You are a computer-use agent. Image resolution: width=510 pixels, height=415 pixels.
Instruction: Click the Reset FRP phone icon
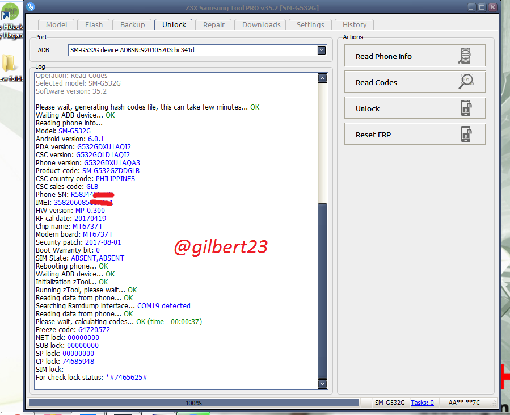tap(466, 134)
